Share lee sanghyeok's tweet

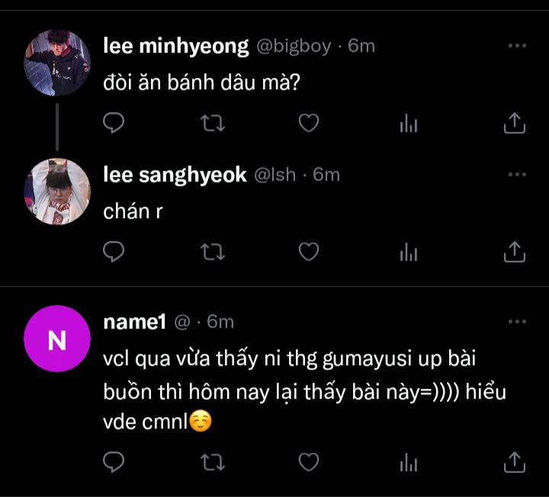515,251
